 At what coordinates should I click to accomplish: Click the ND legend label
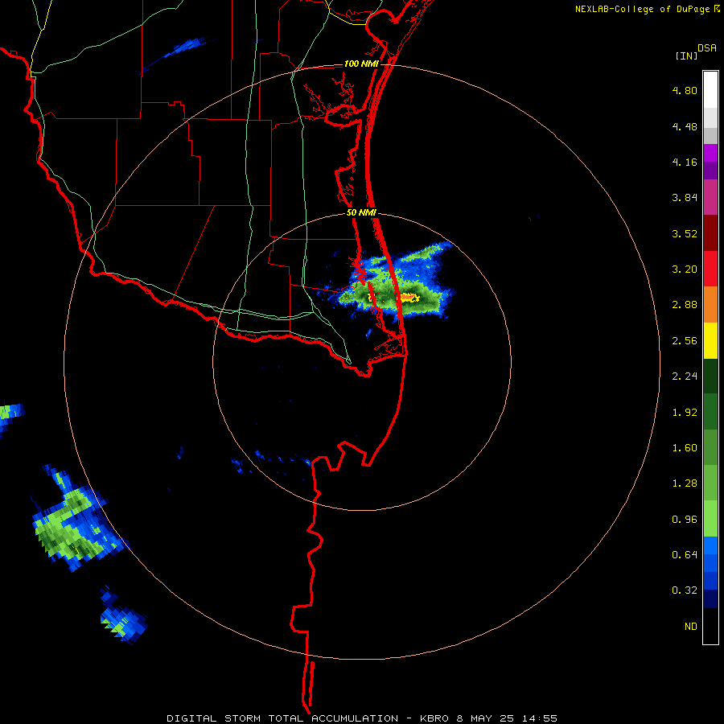(691, 627)
